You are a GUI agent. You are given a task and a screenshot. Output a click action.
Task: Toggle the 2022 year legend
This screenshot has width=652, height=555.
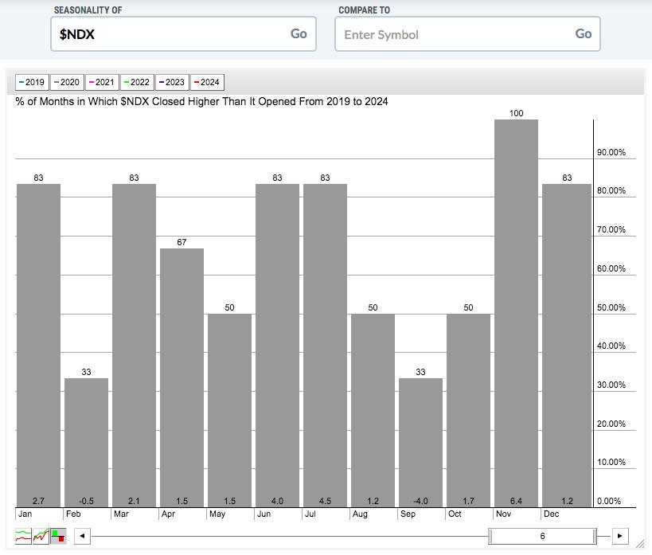[x=137, y=82]
